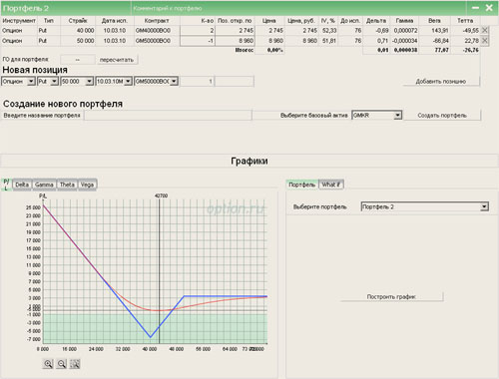Switch to the Theta chart tab
499x379 pixels.
pyautogui.click(x=67, y=185)
